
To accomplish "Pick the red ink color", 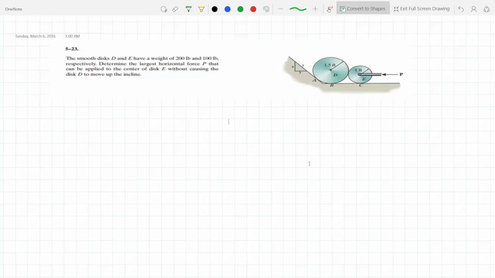I will point(253,9).
